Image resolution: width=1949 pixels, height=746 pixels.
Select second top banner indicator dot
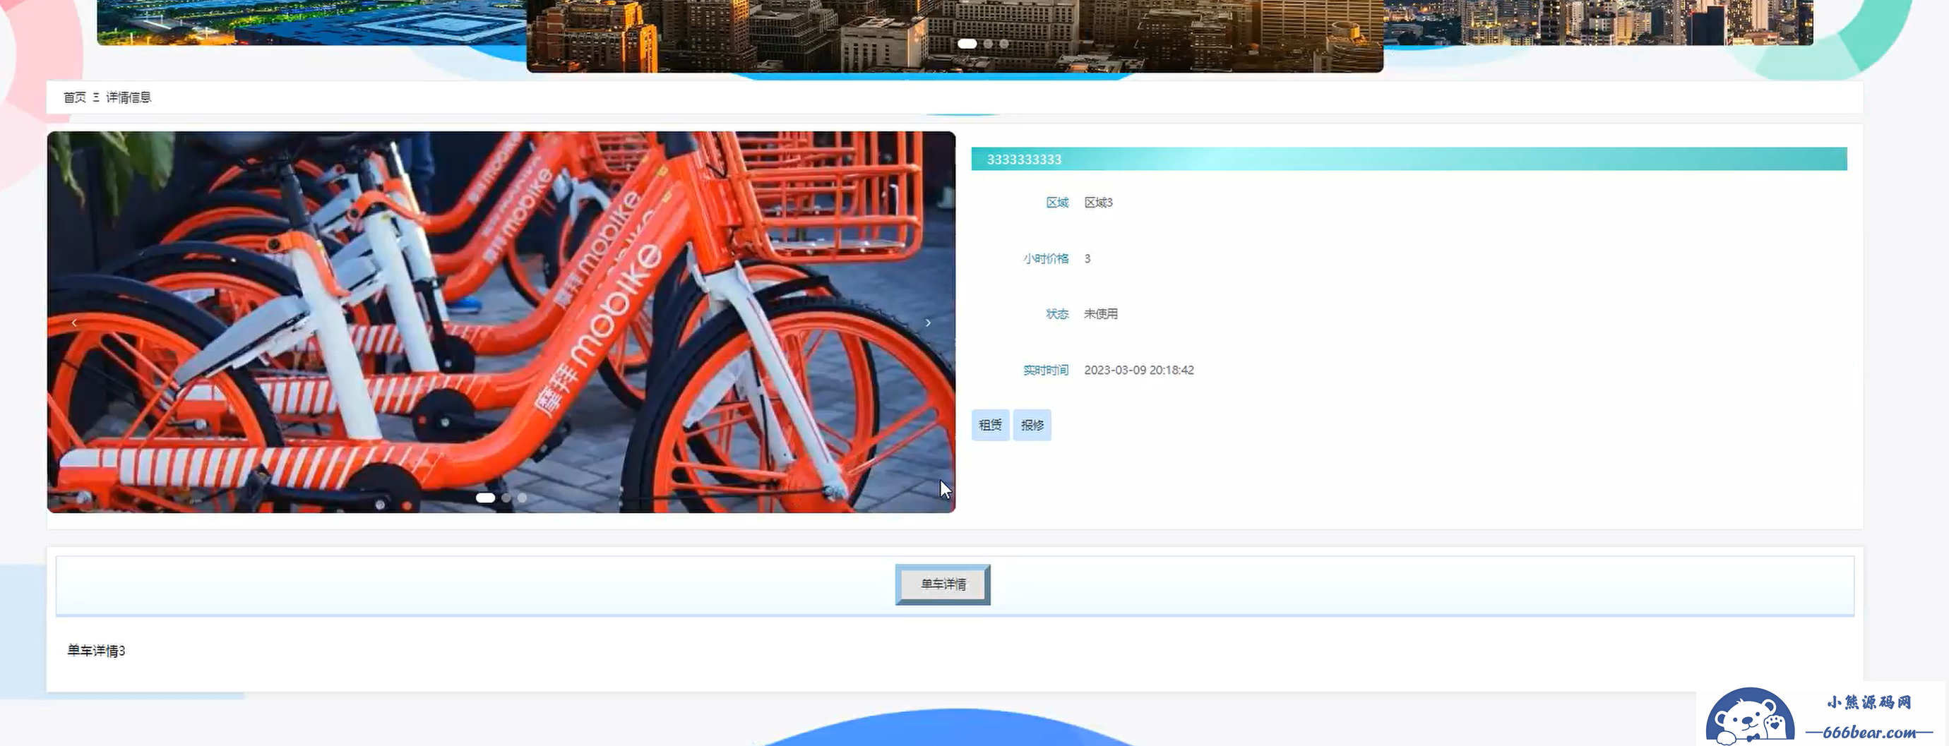point(988,44)
